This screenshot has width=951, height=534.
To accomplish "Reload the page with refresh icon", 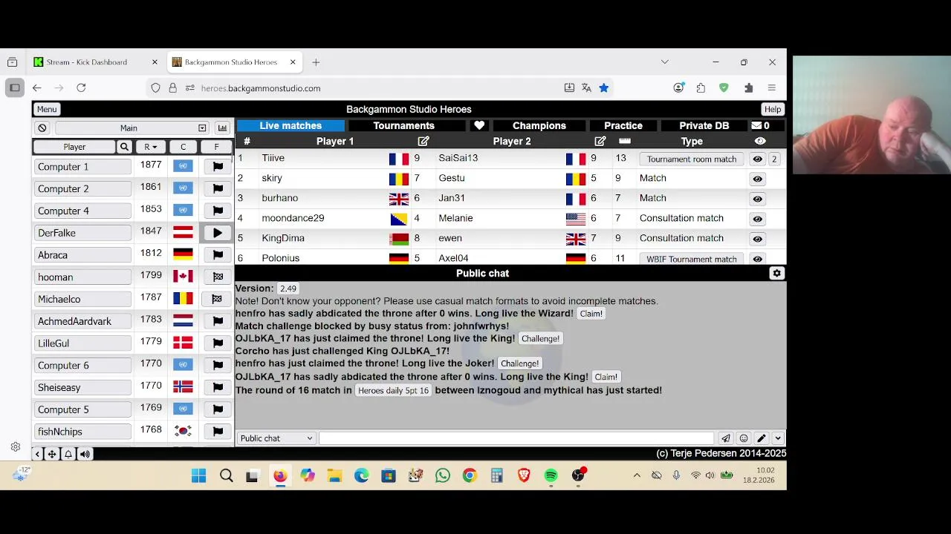I will click(81, 88).
